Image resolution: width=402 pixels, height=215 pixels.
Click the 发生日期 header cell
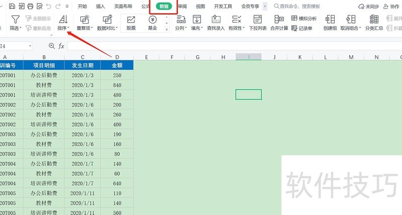pyautogui.click(x=82, y=65)
